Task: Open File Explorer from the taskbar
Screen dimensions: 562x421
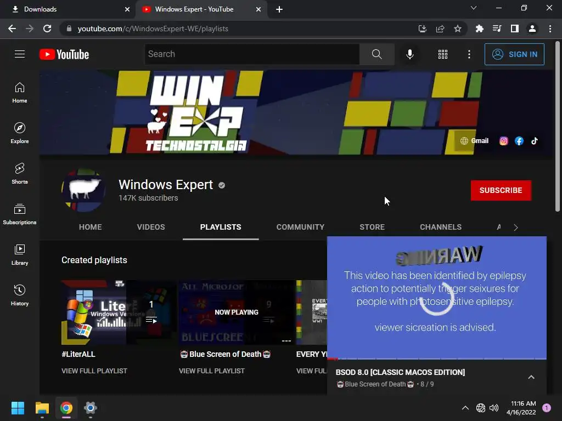Action: pos(42,408)
